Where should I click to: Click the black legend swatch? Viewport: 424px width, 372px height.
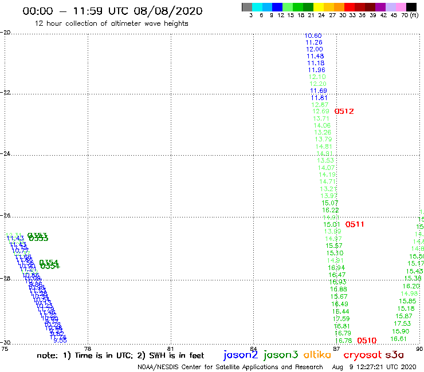(411, 7)
